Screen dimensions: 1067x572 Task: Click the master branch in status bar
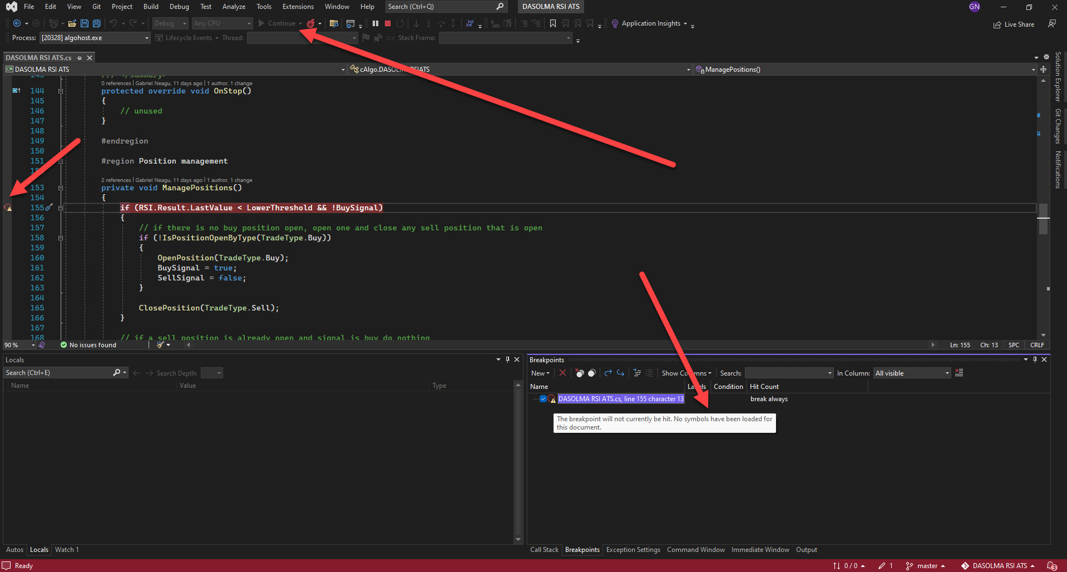(925, 565)
